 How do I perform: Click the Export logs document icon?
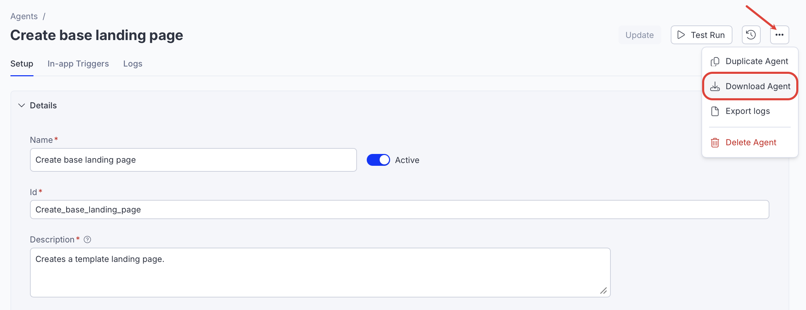[715, 111]
